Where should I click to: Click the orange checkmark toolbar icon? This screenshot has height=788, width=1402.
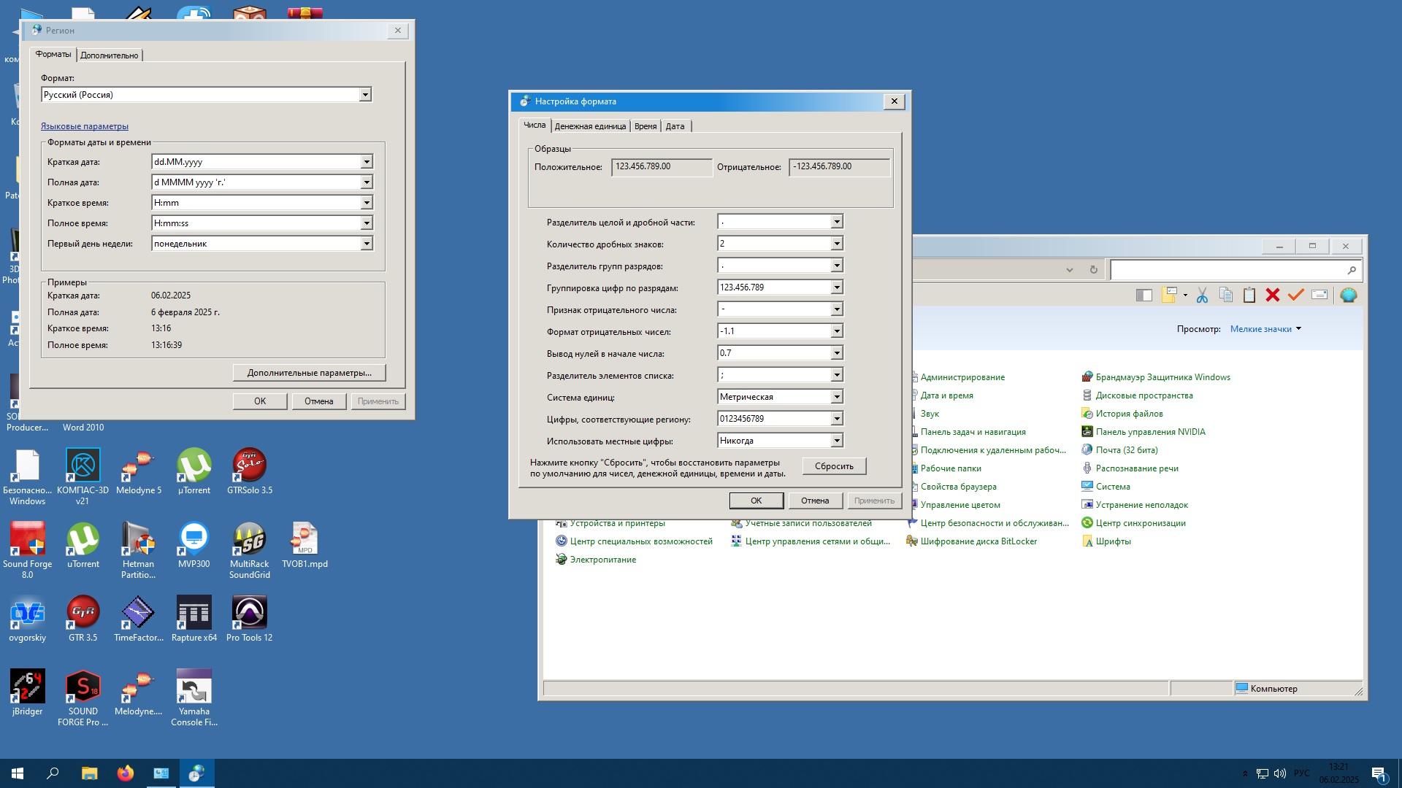(x=1296, y=295)
